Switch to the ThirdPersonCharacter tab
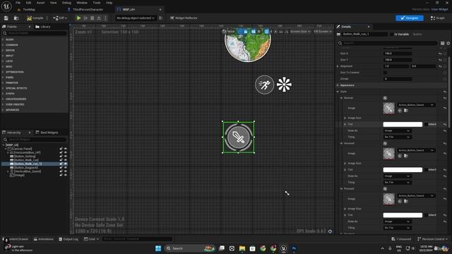Viewport: 452px width, 254px height. (x=88, y=9)
